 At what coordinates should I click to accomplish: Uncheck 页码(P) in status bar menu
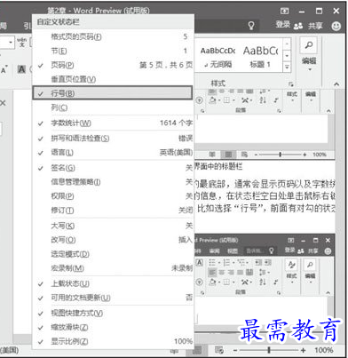(113, 65)
